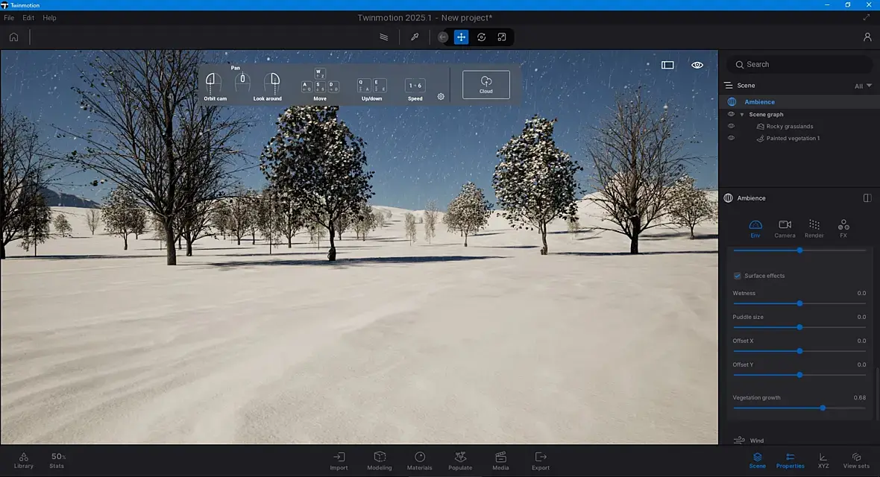The width and height of the screenshot is (880, 477).
Task: Adjust the Puddle size slider
Action: [799, 327]
